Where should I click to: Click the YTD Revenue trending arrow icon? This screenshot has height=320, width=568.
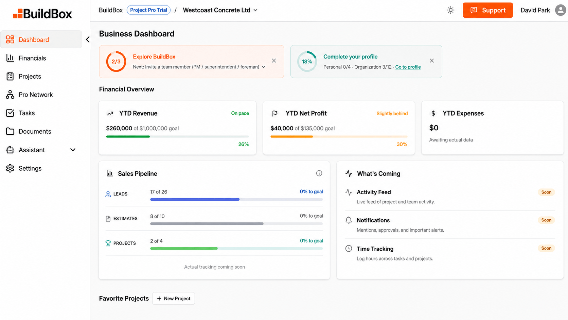tap(110, 113)
